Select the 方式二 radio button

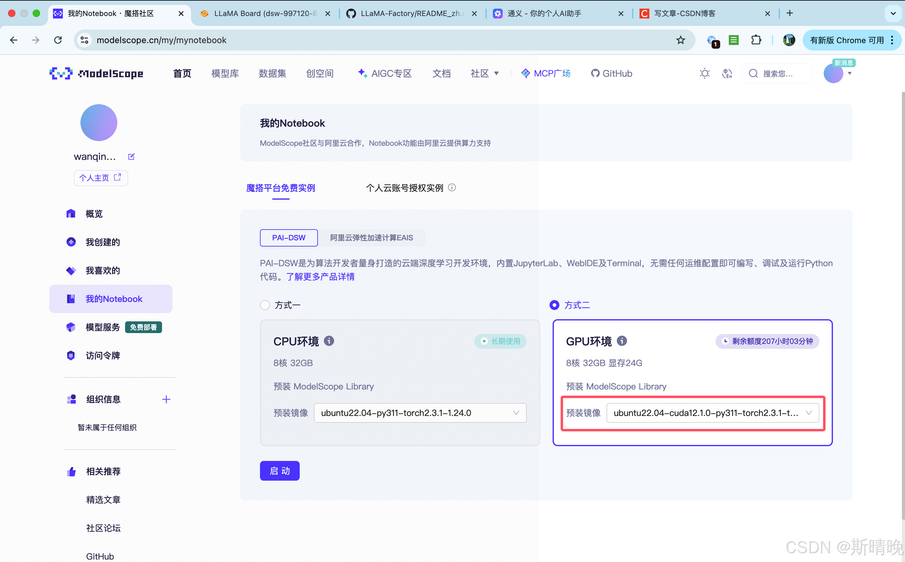[x=554, y=305]
